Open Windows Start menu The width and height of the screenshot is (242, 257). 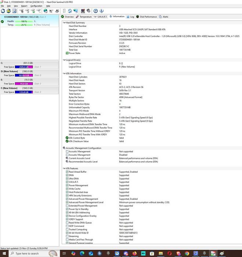(4, 253)
